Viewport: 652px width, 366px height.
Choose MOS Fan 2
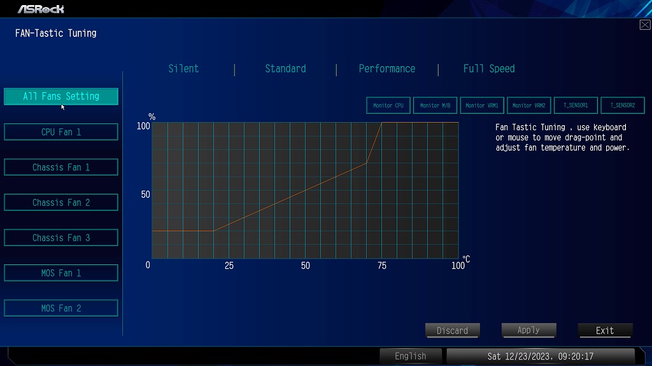click(x=61, y=308)
